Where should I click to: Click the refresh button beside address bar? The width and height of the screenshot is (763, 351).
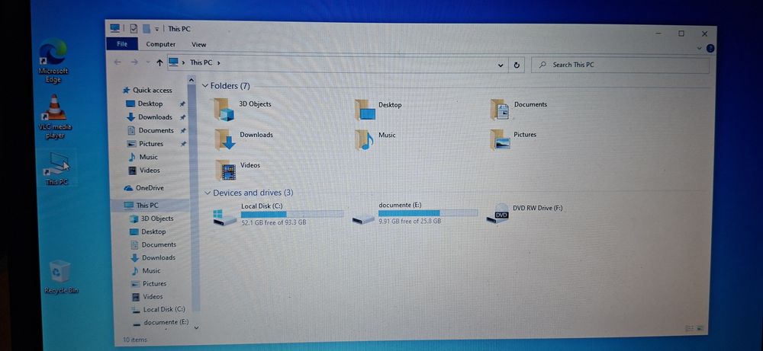[x=517, y=65]
